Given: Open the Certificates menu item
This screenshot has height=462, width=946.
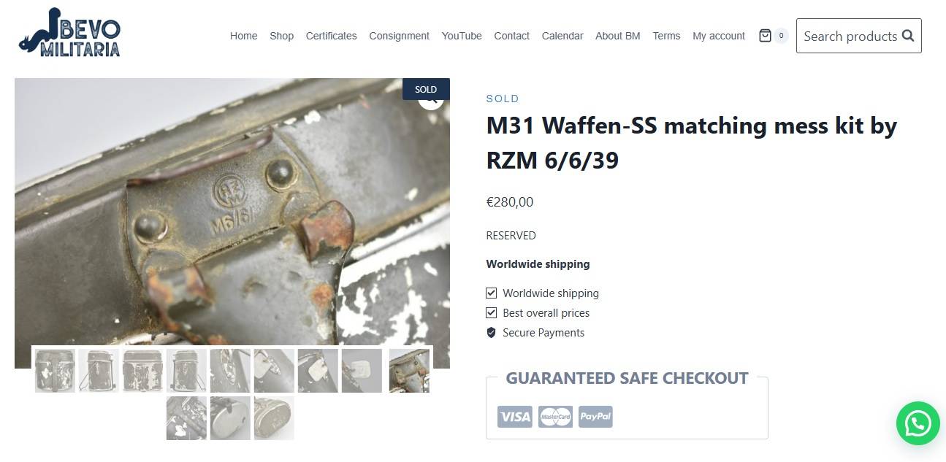Looking at the screenshot, I should click(x=331, y=36).
